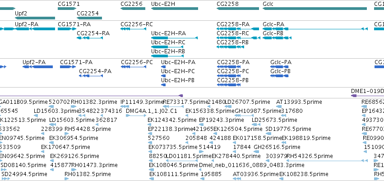Select the Gclc gene label
This screenshot has width=384, height=181.
point(268,4)
